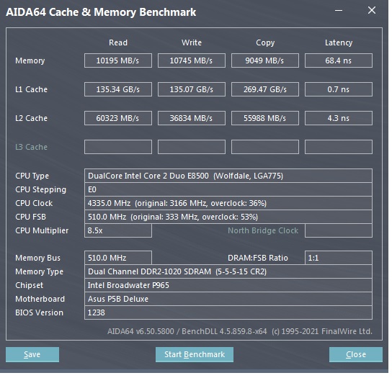Click the DRAM:FSB Ratio value 1:1

pos(339,258)
